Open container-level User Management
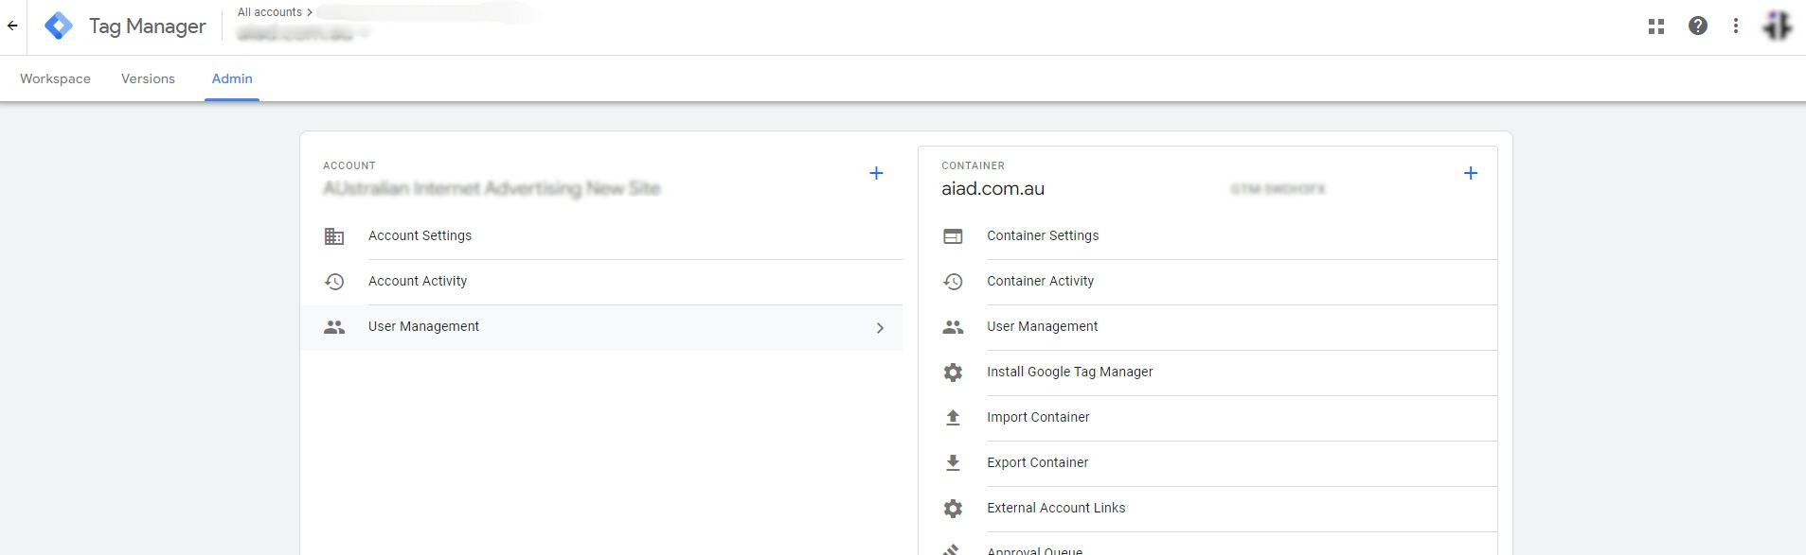Viewport: 1806px width, 555px height. click(1207, 327)
